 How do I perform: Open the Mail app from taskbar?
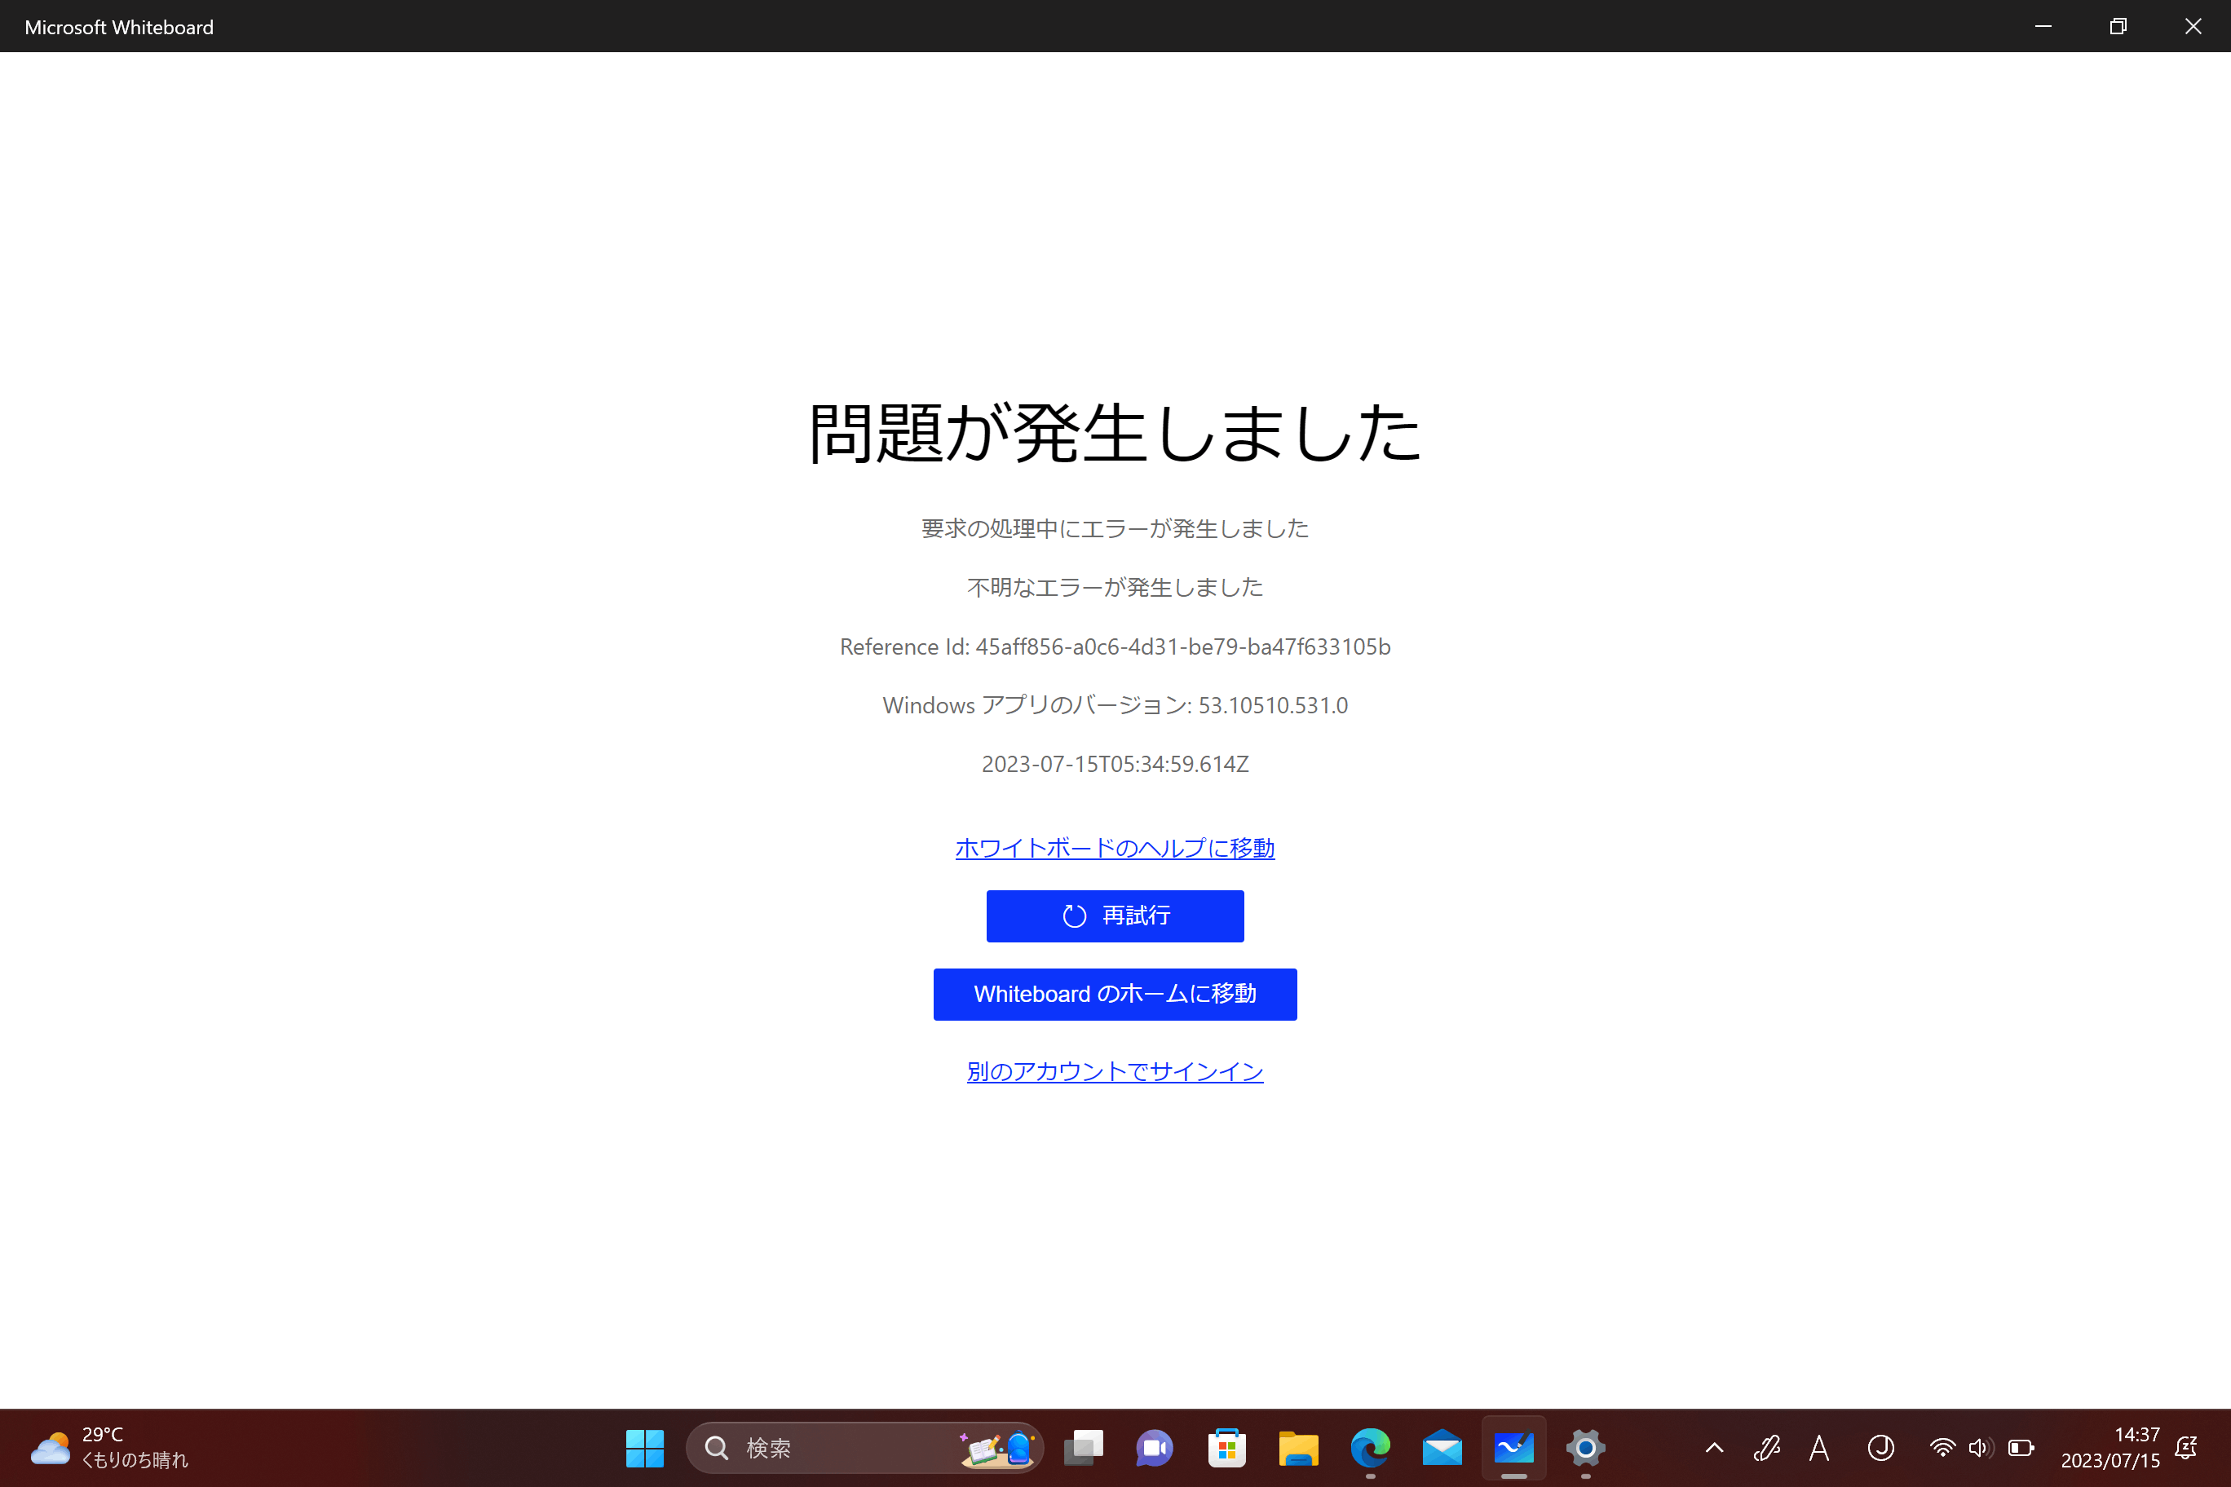tap(1442, 1448)
